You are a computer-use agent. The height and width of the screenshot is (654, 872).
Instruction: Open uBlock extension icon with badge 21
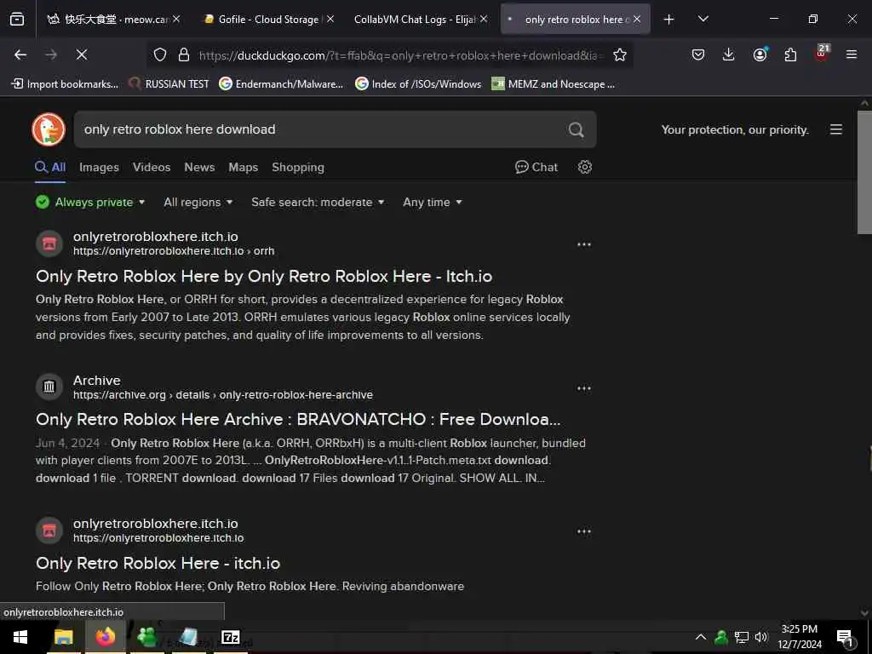[x=822, y=54]
